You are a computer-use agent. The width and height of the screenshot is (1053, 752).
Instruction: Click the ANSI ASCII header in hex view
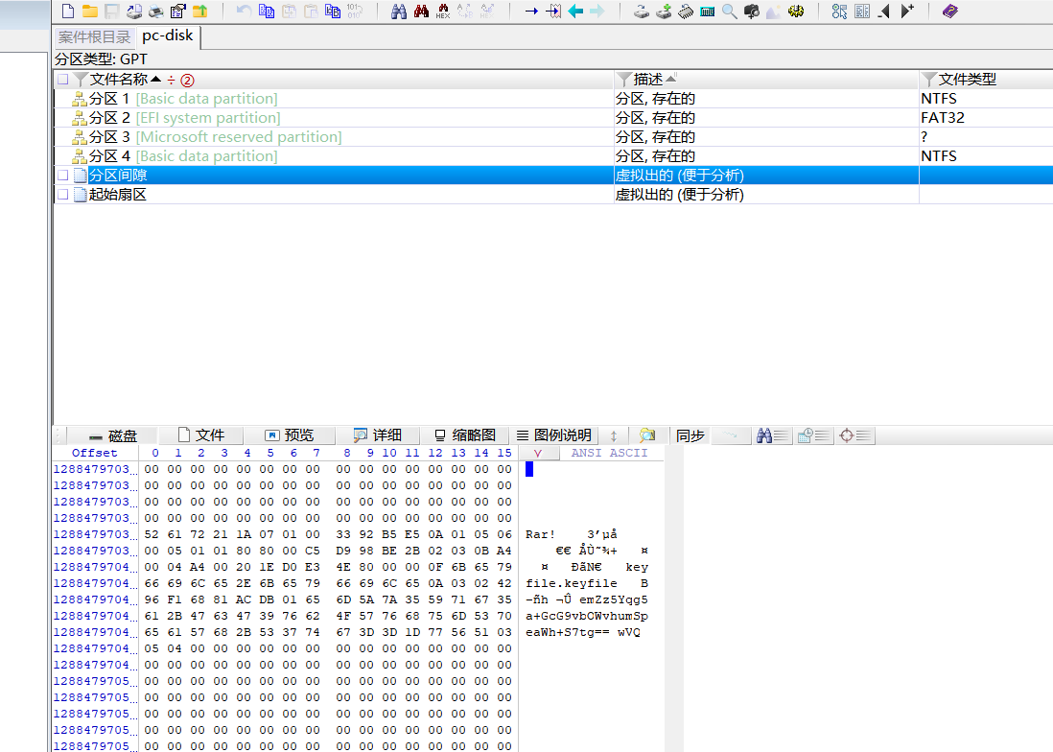click(x=609, y=453)
